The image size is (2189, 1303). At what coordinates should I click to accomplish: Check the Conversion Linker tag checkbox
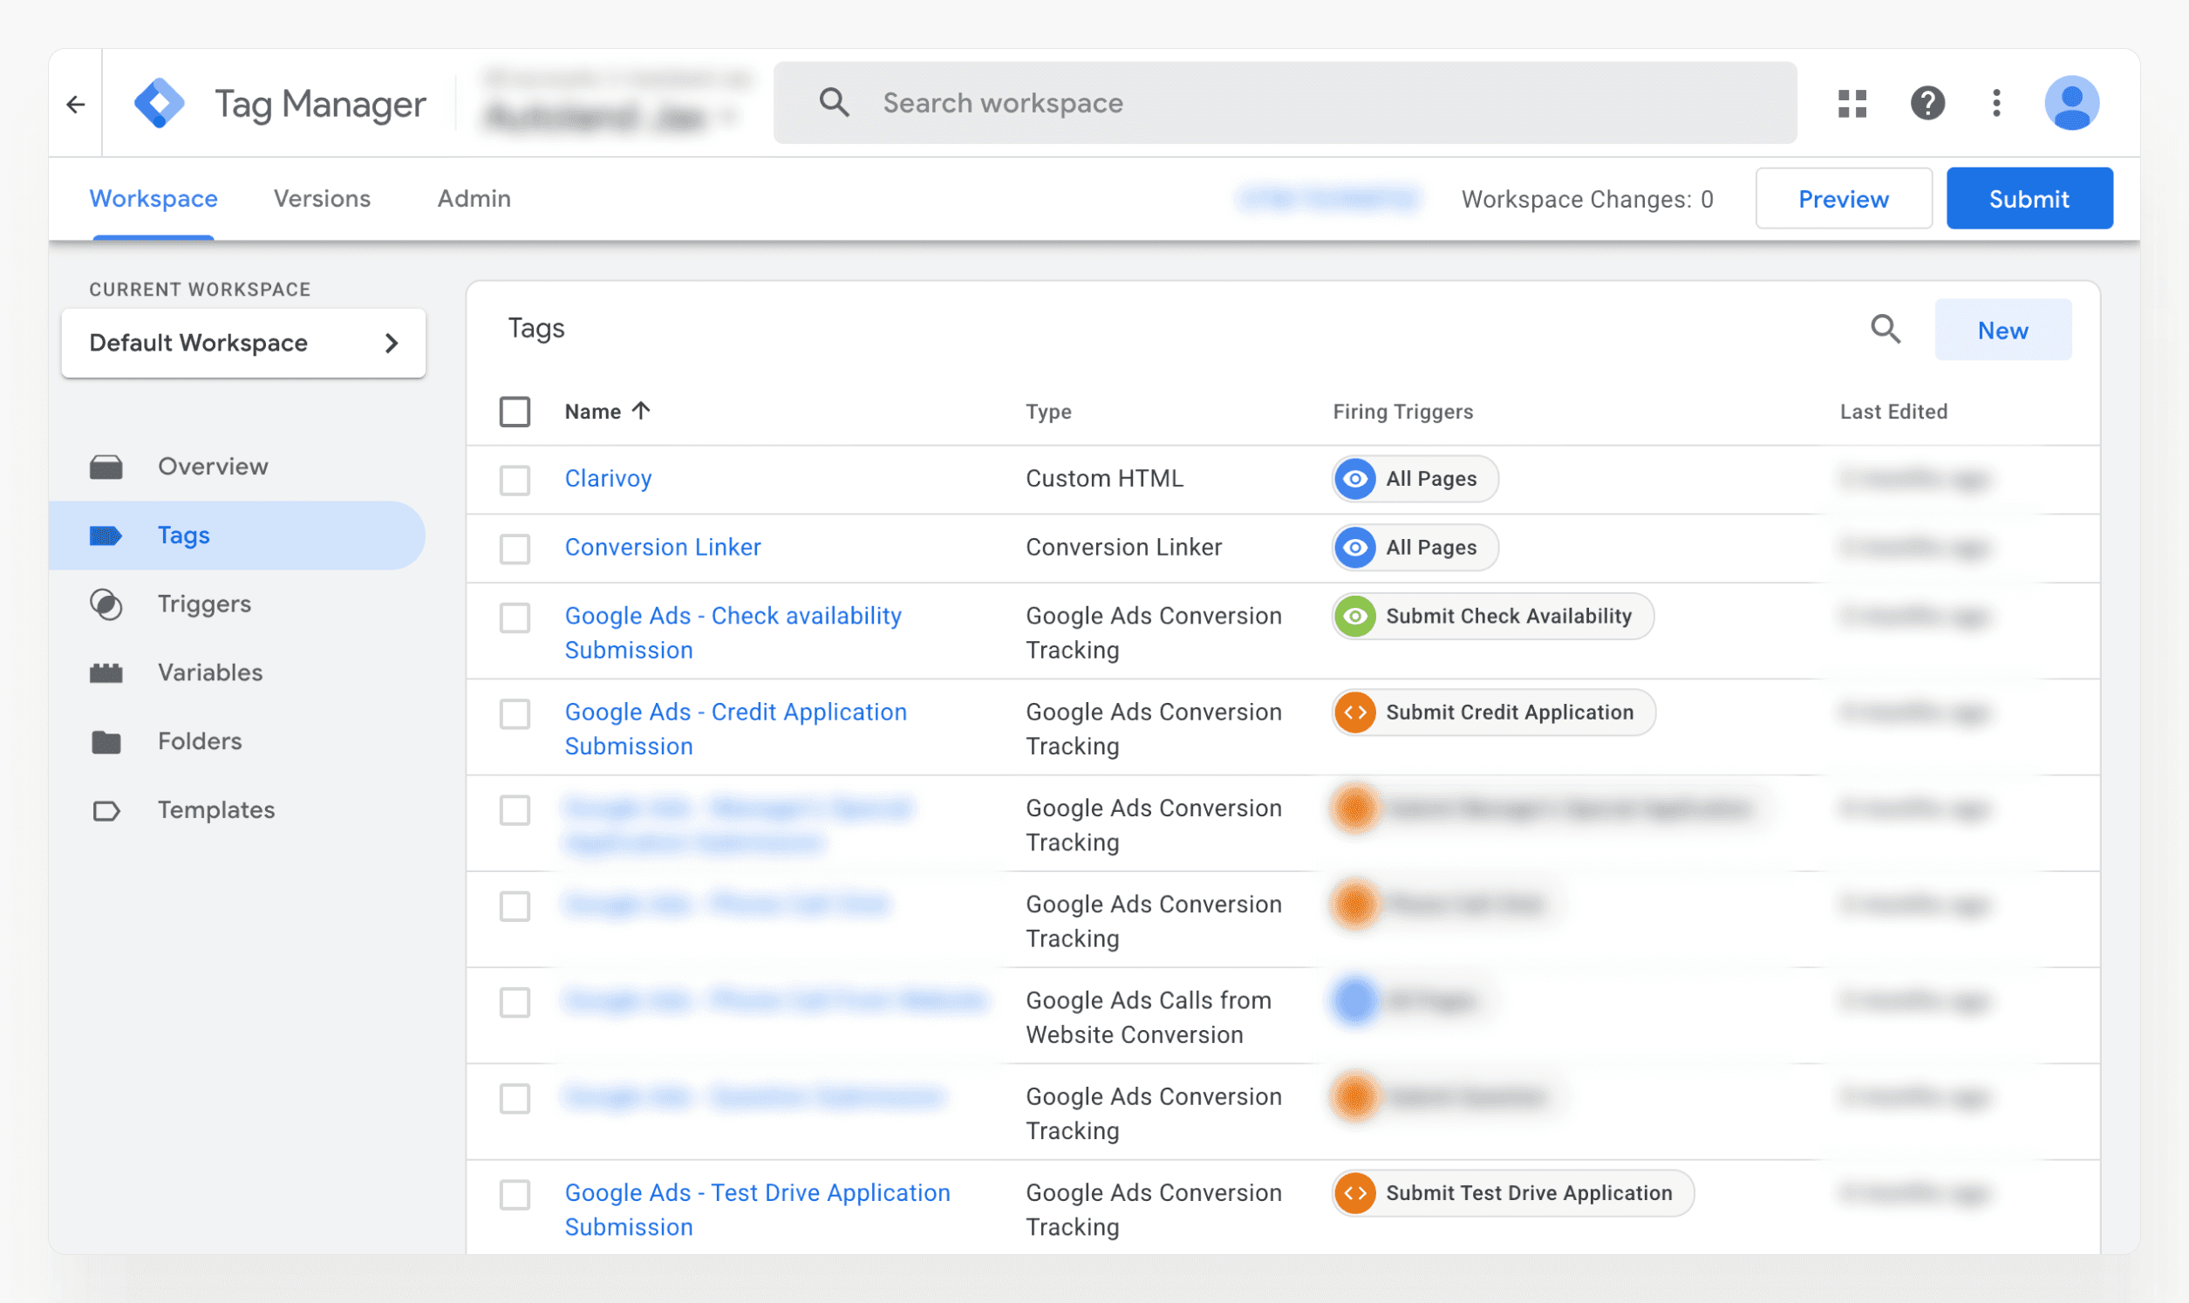pos(515,549)
